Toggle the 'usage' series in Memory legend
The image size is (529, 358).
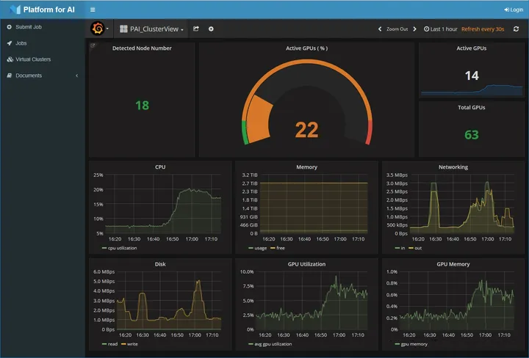tap(259, 248)
